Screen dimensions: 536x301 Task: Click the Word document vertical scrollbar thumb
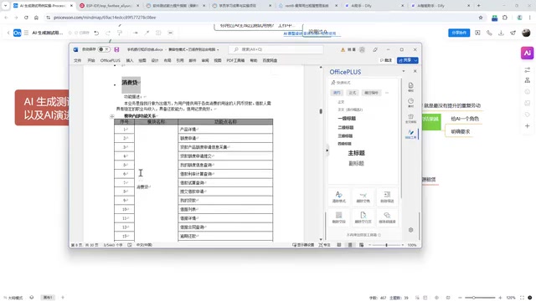pos(321,111)
